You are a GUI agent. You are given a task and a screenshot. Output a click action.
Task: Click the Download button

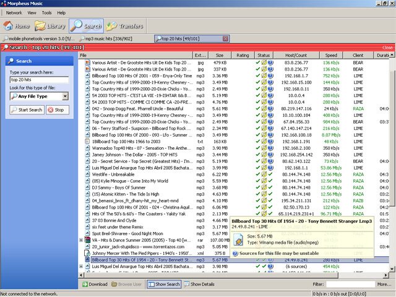pos(95,284)
